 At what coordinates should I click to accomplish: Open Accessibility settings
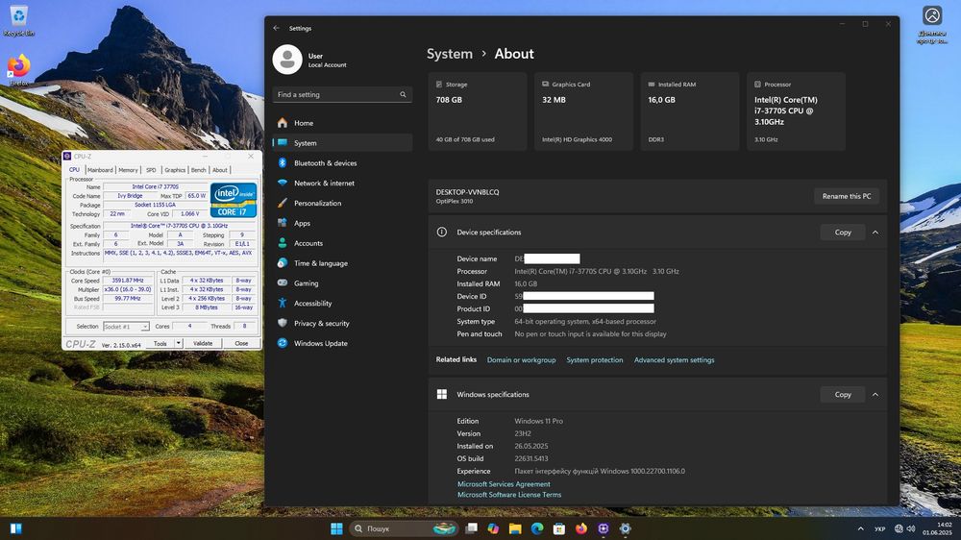pyautogui.click(x=342, y=304)
